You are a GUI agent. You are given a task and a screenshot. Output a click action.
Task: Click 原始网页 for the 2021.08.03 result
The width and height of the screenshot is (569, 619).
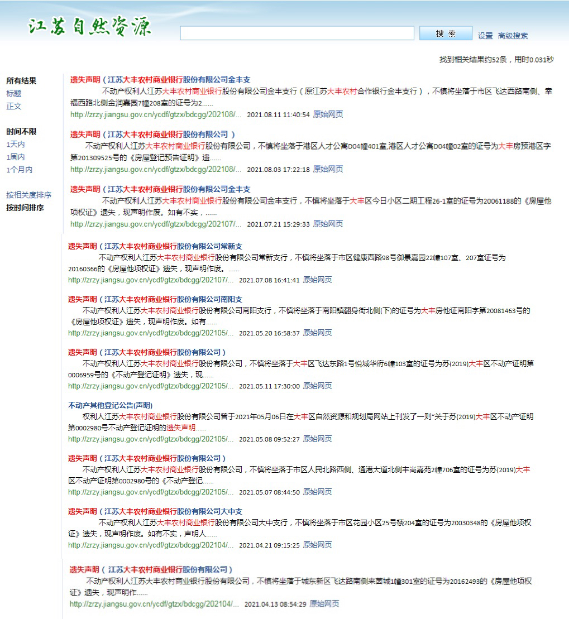pos(328,169)
